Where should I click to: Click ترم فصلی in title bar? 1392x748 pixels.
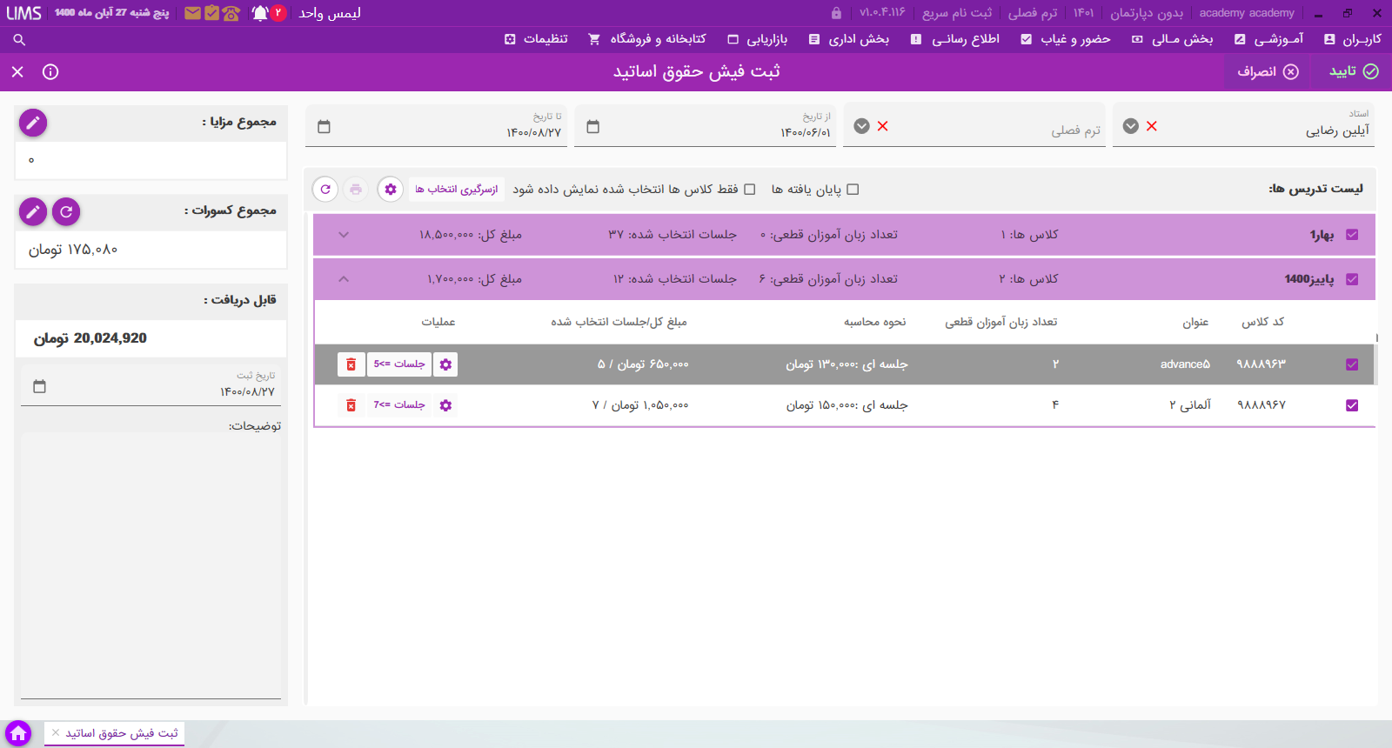coord(1033,13)
